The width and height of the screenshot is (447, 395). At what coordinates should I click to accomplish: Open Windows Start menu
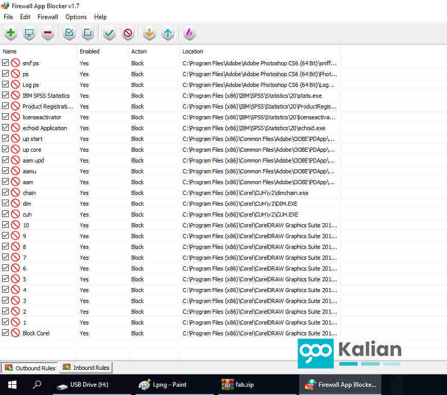[x=12, y=385]
